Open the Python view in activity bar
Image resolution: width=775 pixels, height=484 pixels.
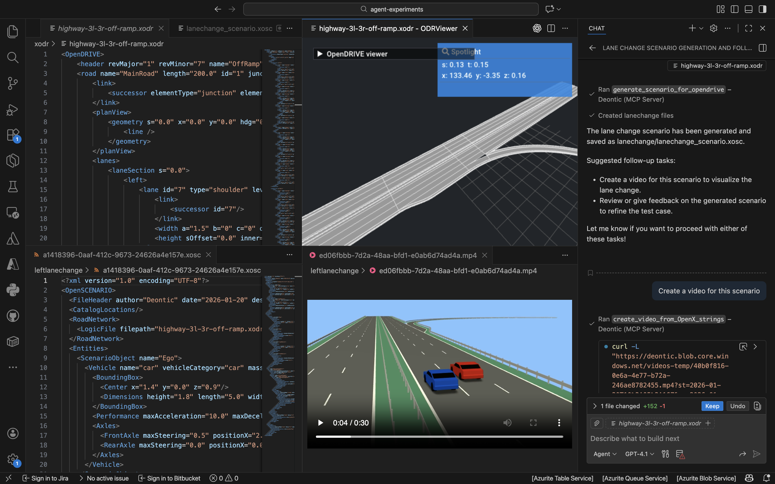tap(12, 290)
